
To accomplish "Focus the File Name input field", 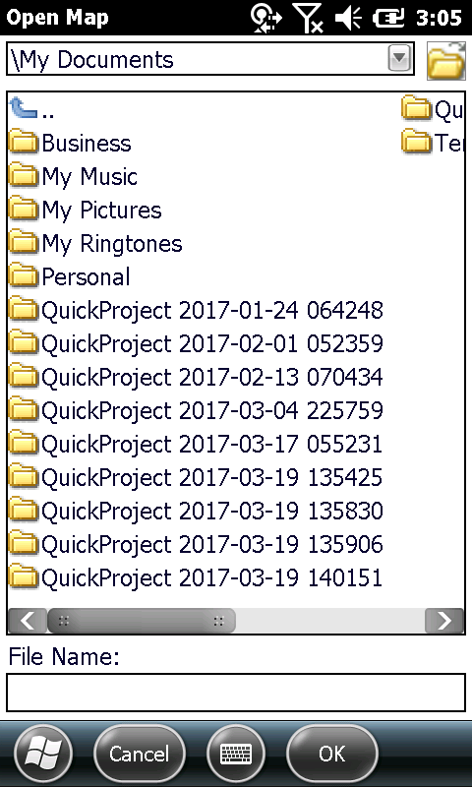I will (236, 693).
